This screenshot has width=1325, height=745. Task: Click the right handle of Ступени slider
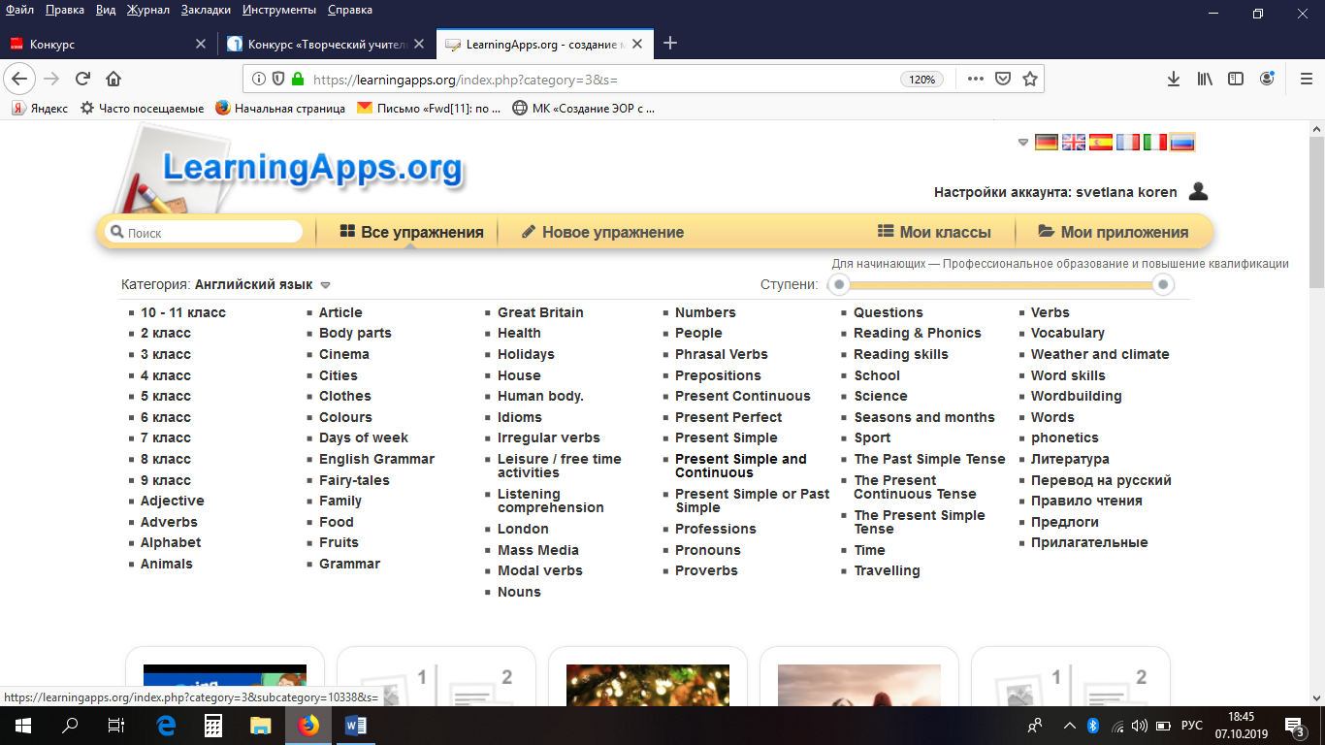[x=1163, y=285]
